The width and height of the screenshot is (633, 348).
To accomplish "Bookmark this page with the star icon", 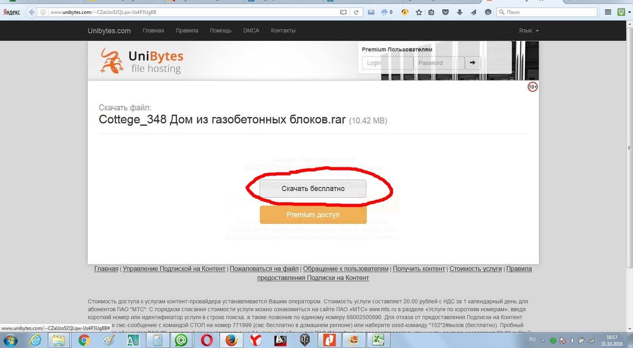I will (419, 12).
